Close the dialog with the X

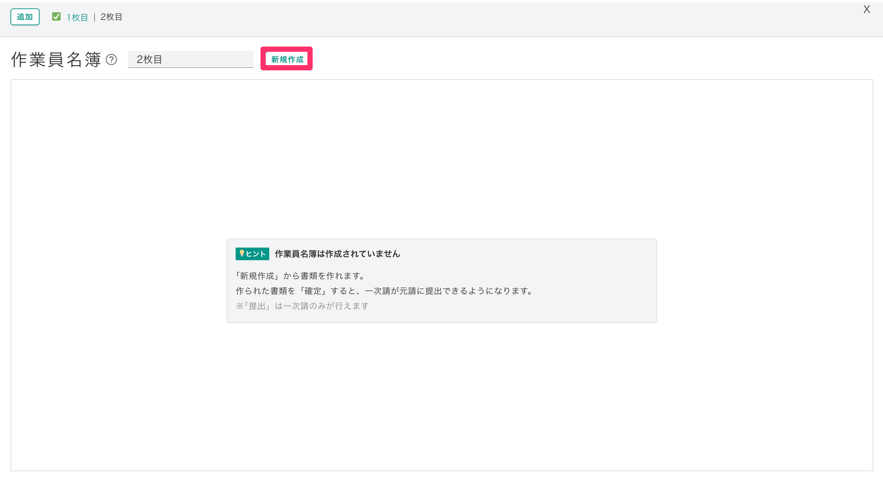pos(867,9)
